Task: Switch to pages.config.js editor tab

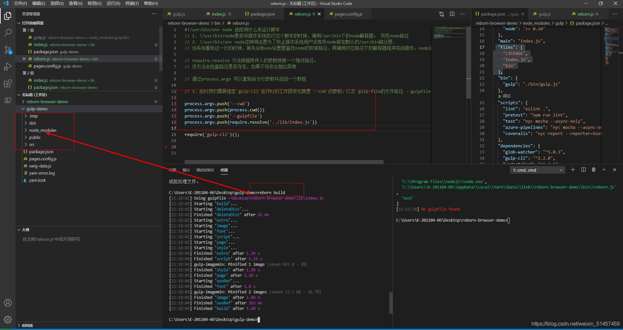Action: tap(348, 14)
